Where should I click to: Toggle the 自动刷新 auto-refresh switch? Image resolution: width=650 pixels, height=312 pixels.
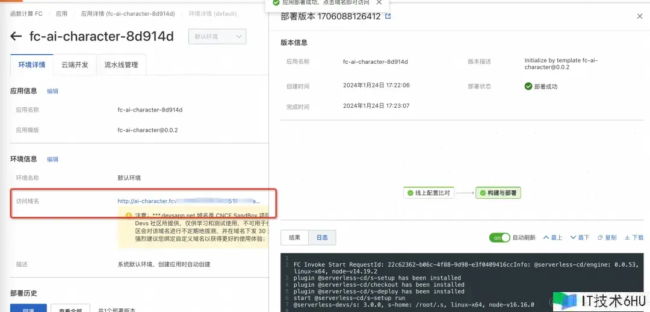coord(500,238)
